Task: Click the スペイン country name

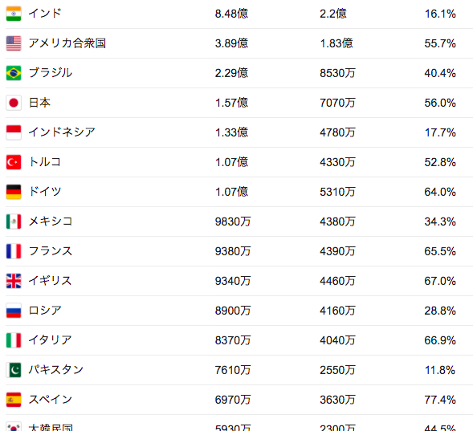Action: (x=51, y=400)
